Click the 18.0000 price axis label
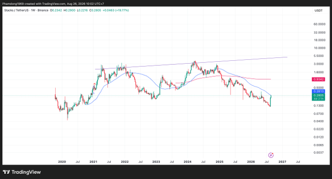 [319, 40]
